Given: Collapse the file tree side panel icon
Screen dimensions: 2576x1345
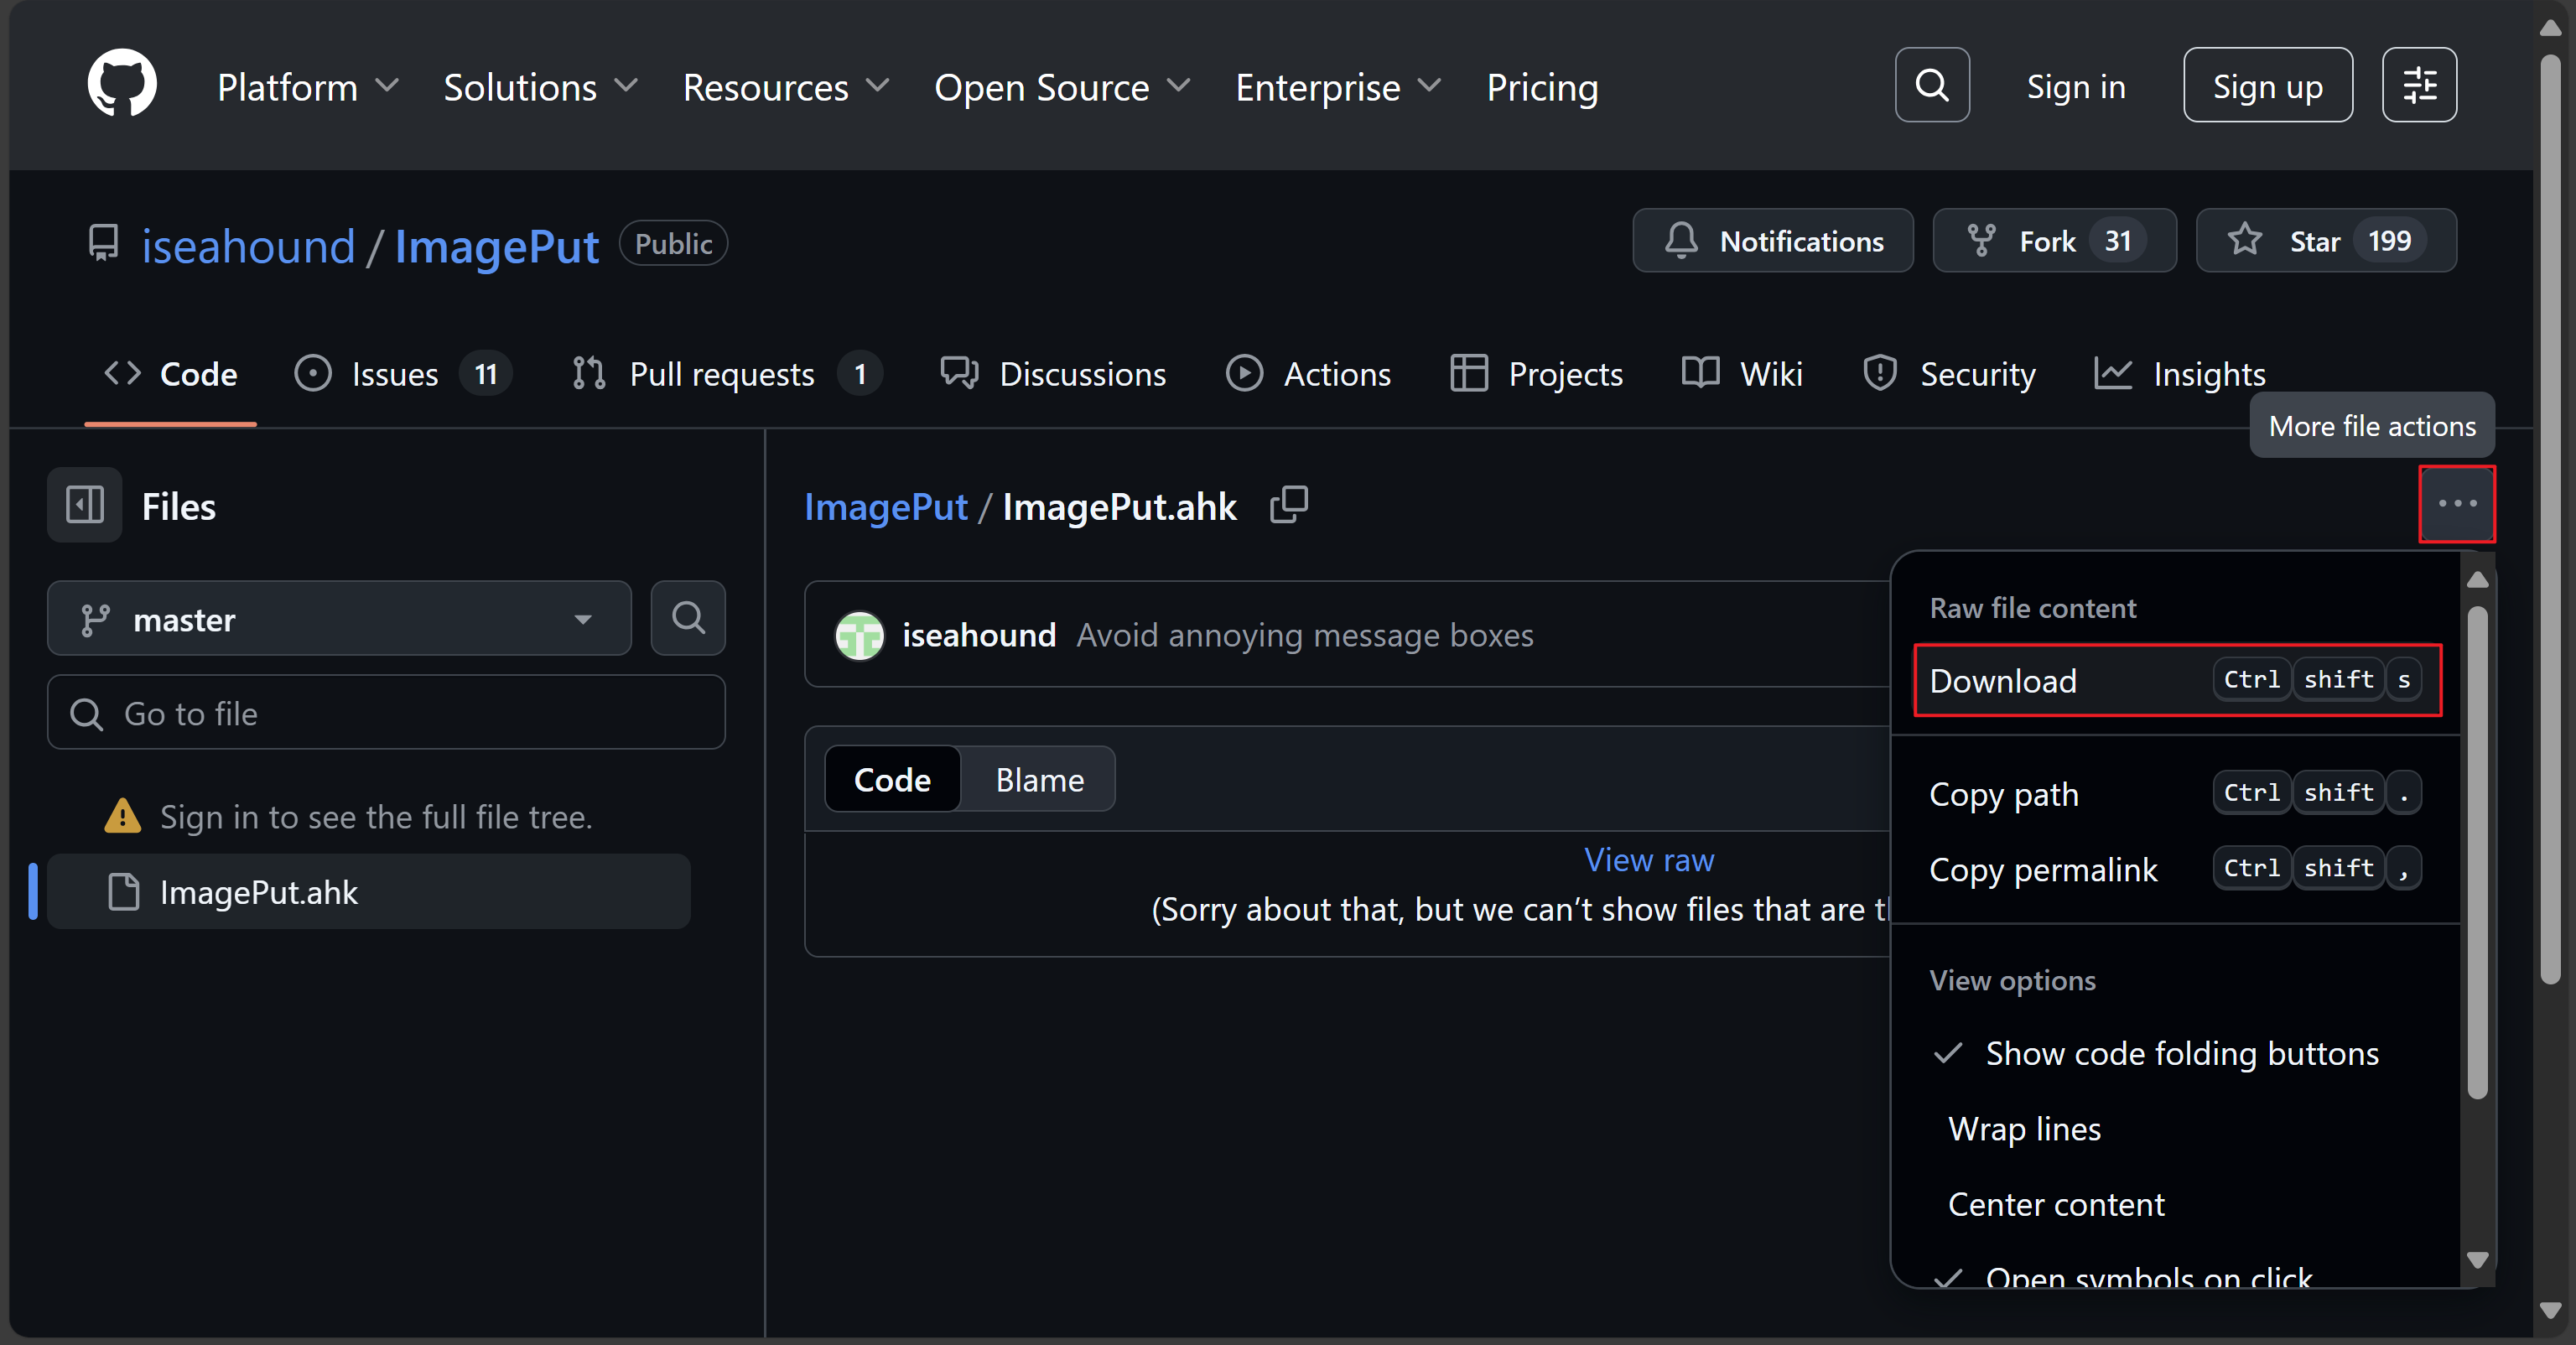Looking at the screenshot, I should pyautogui.click(x=84, y=505).
